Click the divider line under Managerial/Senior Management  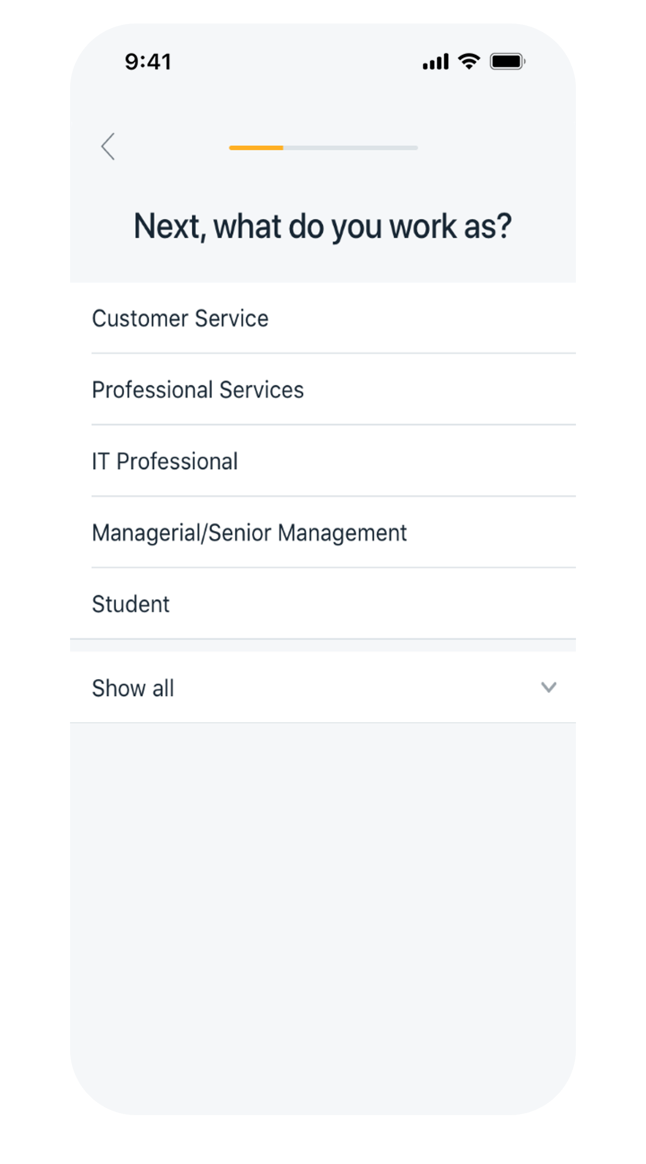click(333, 568)
